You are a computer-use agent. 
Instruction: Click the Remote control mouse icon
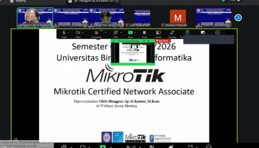pyautogui.click(x=187, y=32)
